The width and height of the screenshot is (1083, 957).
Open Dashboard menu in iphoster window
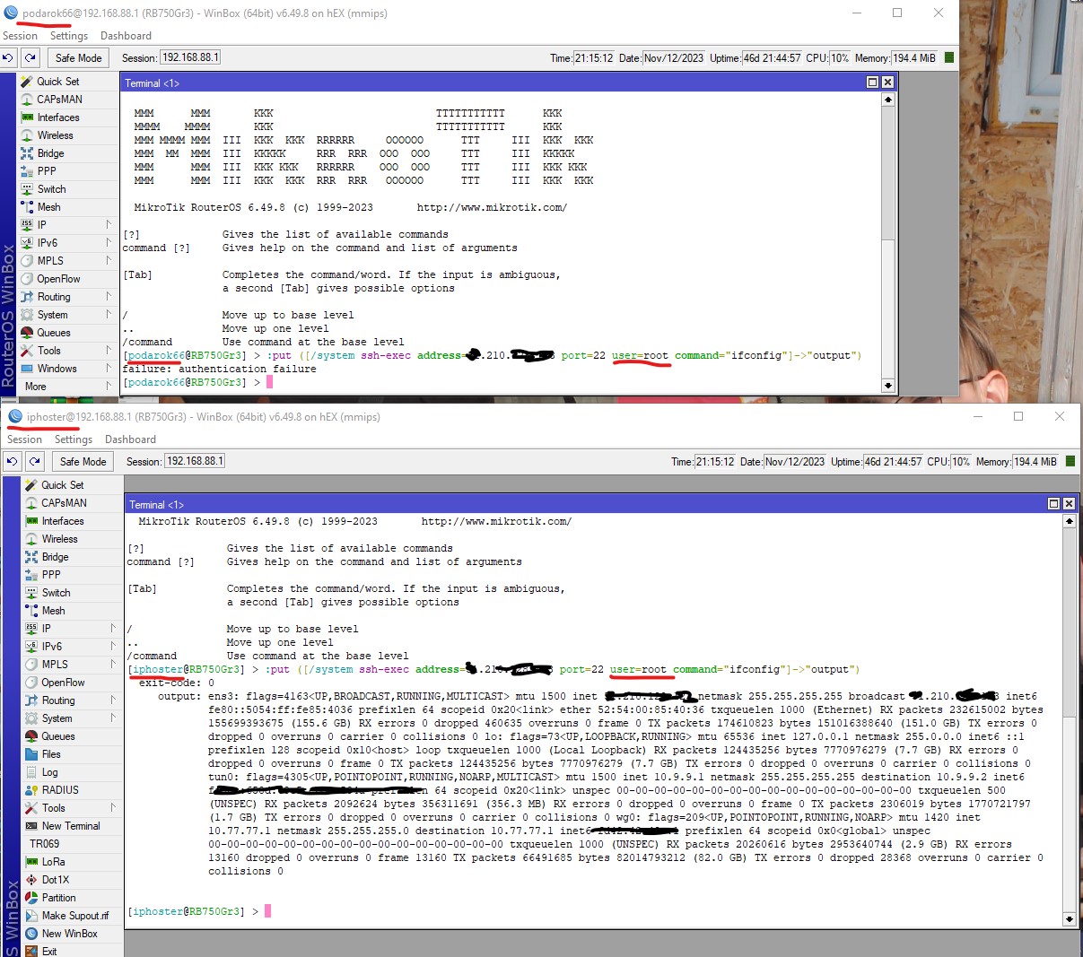130,439
